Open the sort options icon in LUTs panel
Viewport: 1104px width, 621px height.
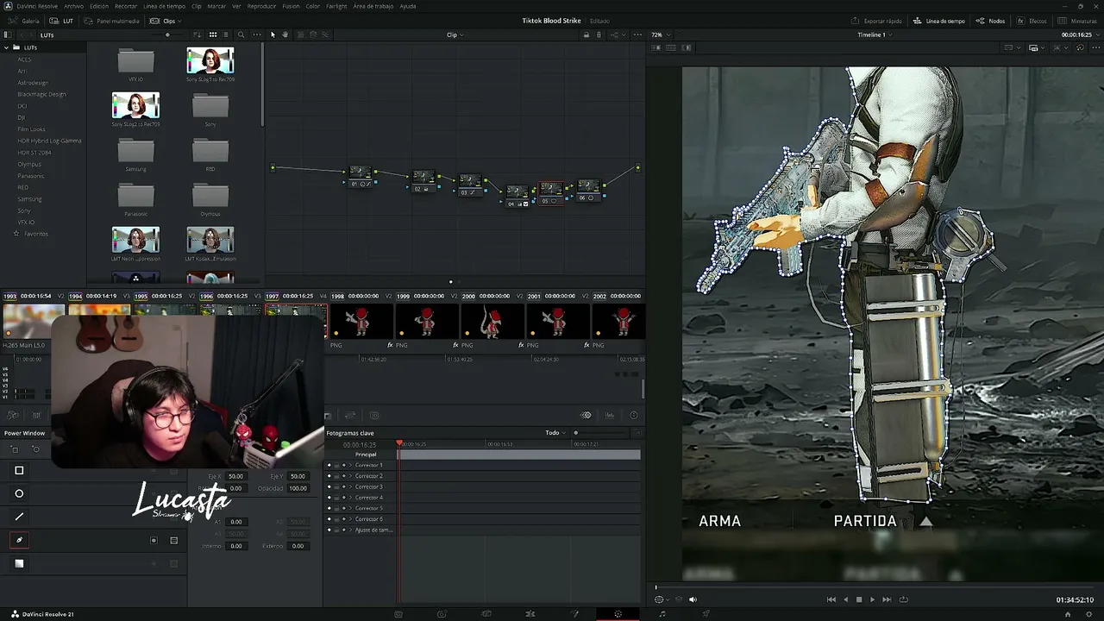coord(198,34)
